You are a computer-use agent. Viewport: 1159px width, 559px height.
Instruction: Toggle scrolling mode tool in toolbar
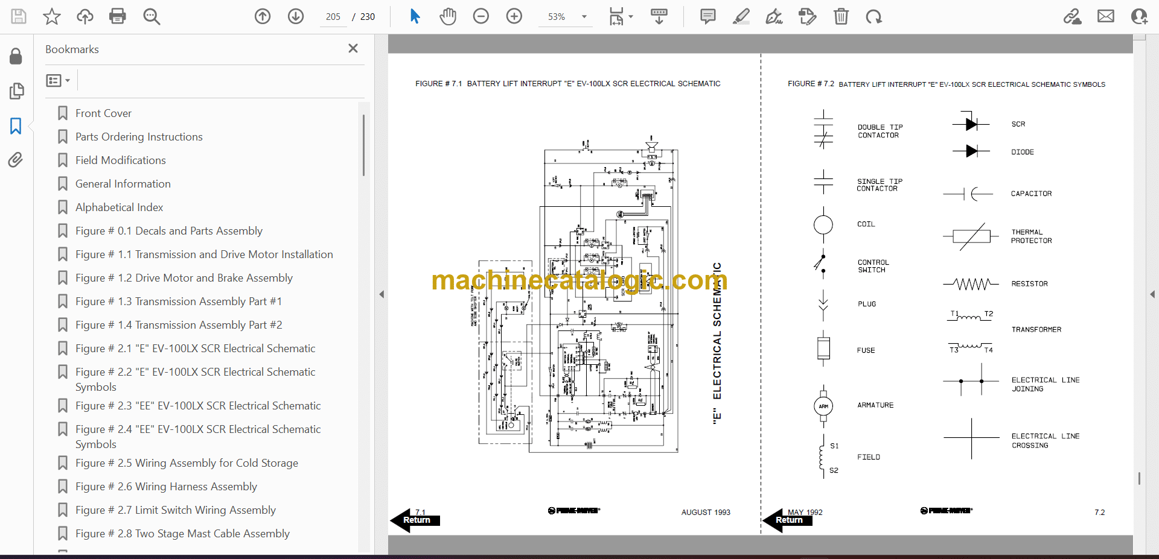659,16
